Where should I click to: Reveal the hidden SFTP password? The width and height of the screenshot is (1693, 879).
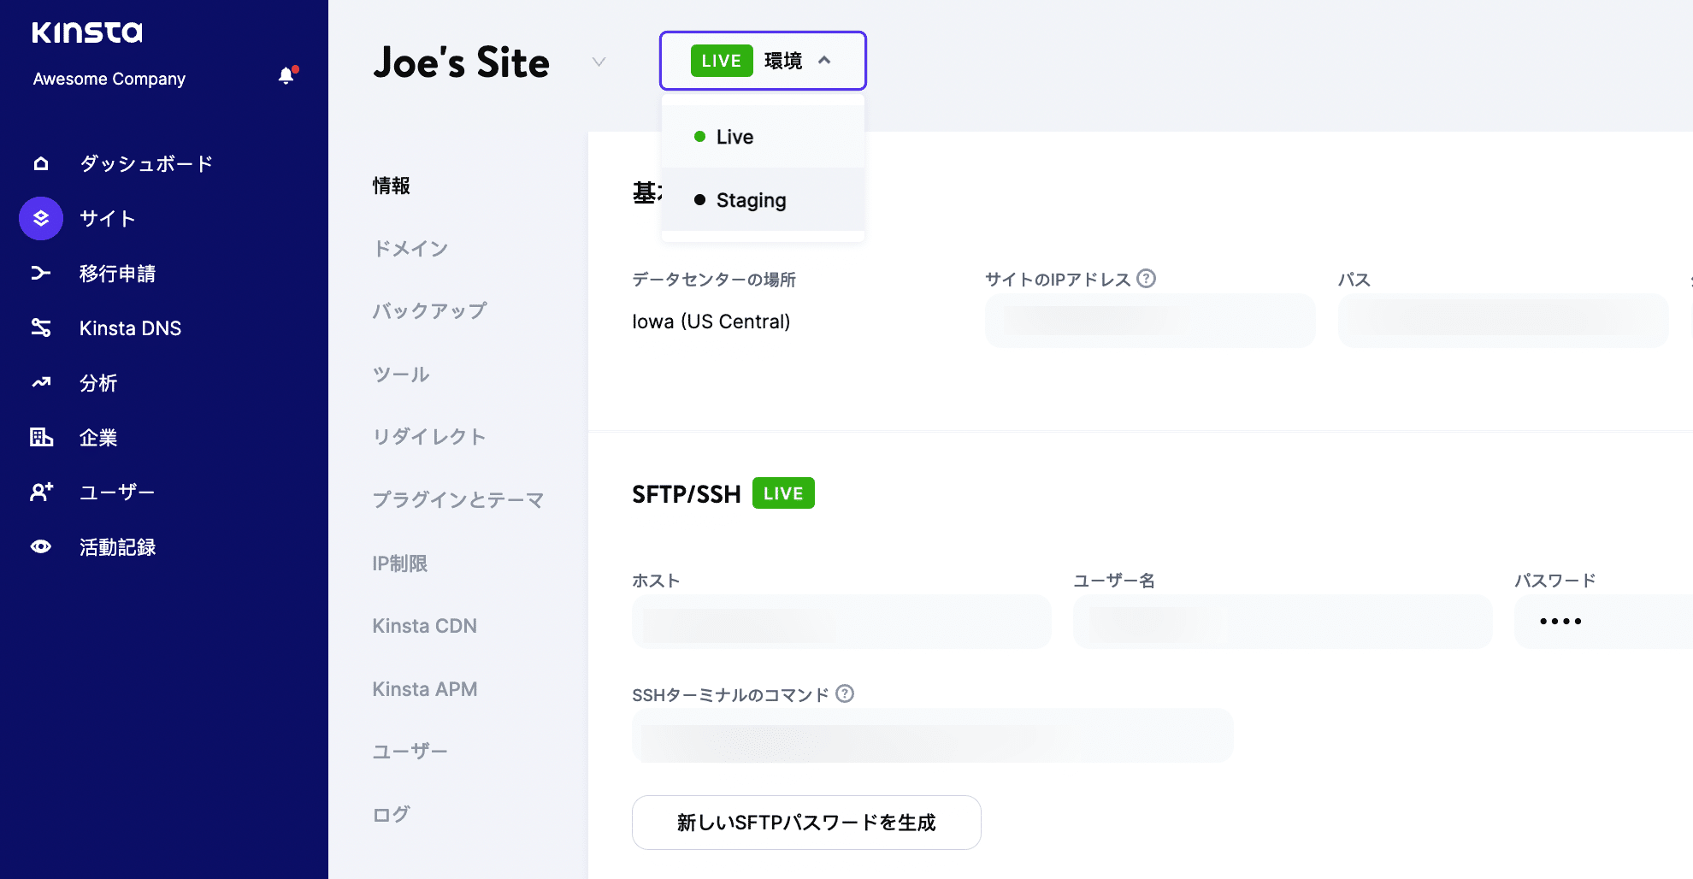1560,622
